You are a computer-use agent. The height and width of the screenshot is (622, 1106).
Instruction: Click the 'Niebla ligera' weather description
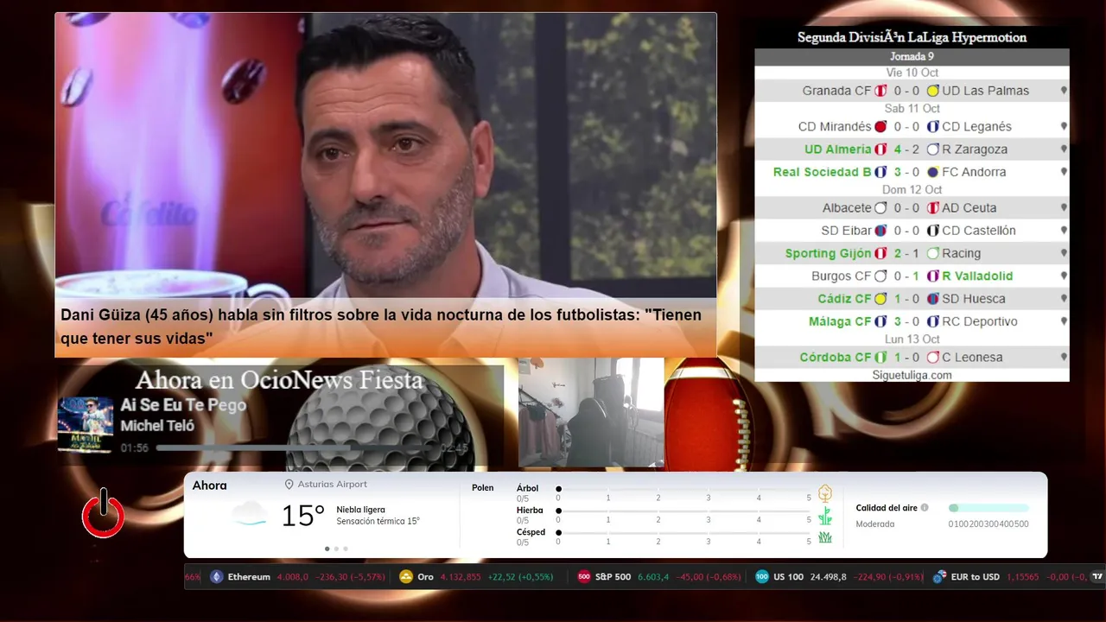[x=361, y=510]
